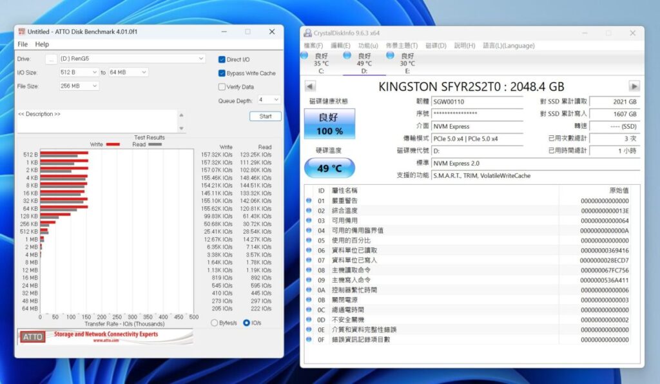
Task: Click the blue status dot for attribute 0D
Action: (309, 320)
